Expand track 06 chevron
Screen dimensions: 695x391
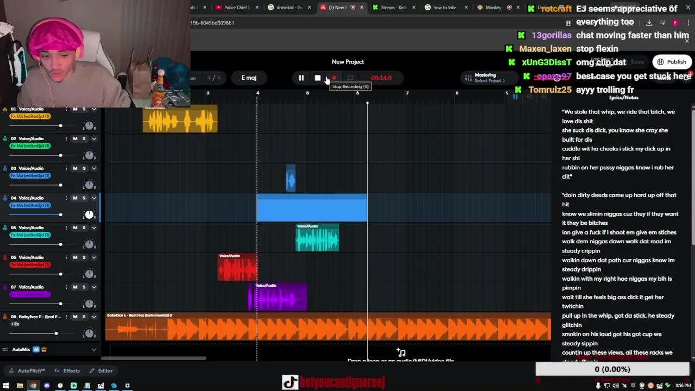pos(94,257)
